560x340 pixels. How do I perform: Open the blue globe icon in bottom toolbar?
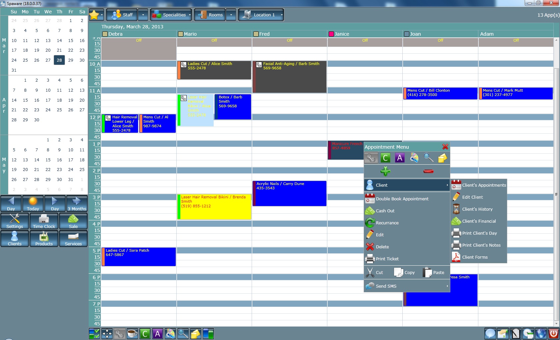click(x=541, y=333)
